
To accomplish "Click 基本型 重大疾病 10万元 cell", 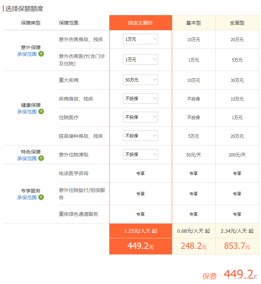I will (x=194, y=80).
